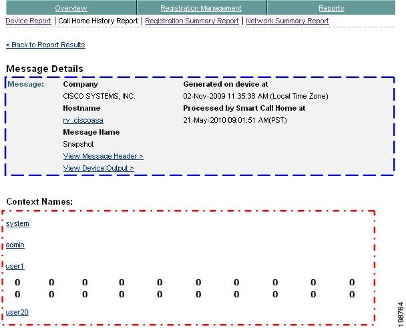Open Registration Summary Report
Viewport: 406px width, 328px height.
click(x=192, y=21)
